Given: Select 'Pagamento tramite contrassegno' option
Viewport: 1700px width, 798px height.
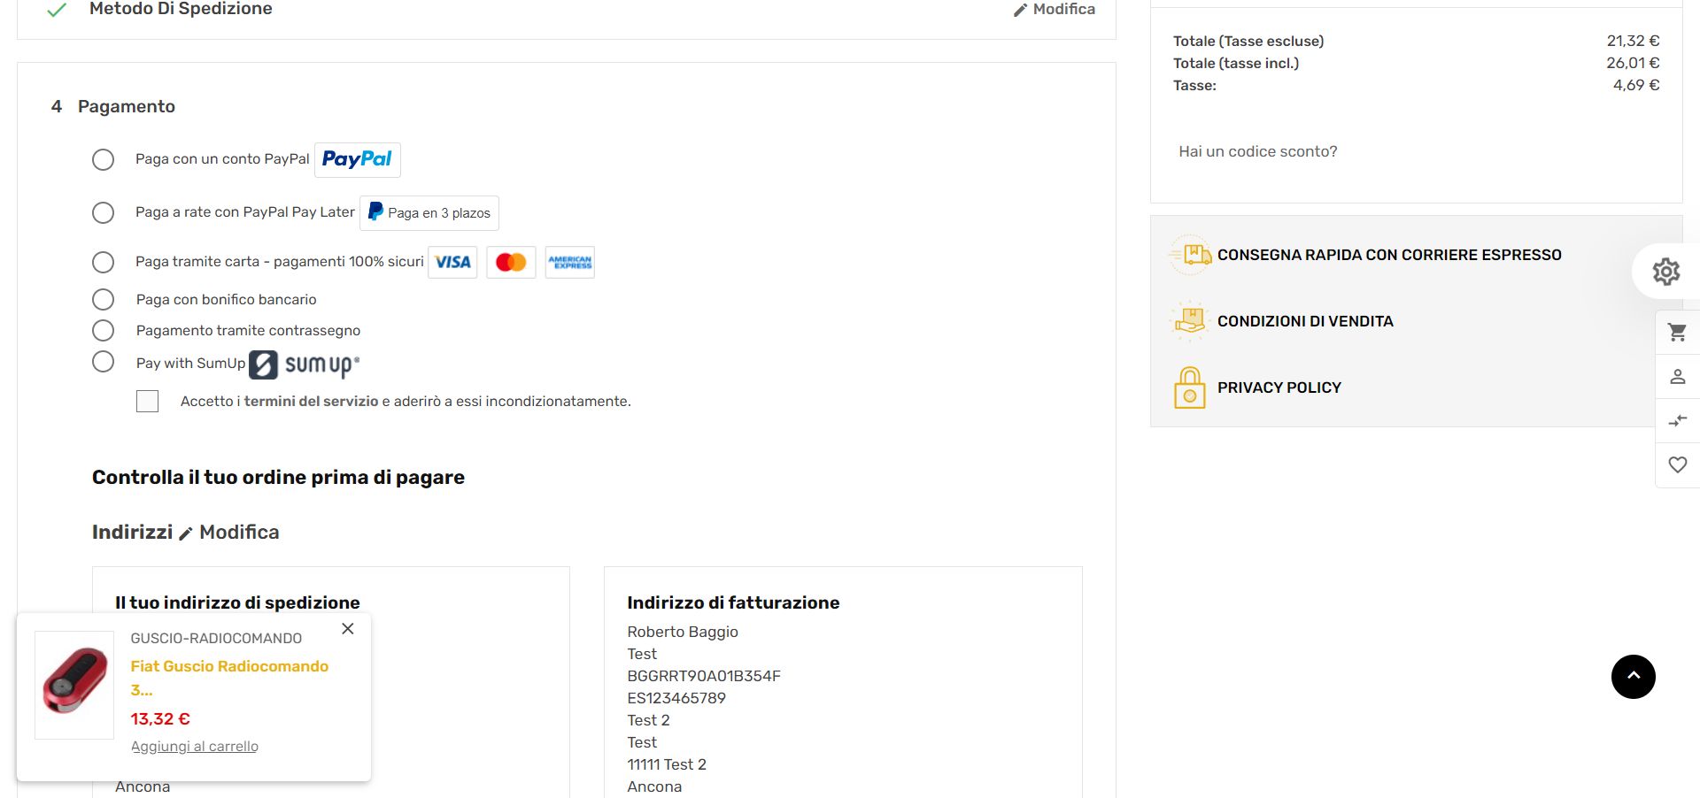Looking at the screenshot, I should pyautogui.click(x=104, y=331).
